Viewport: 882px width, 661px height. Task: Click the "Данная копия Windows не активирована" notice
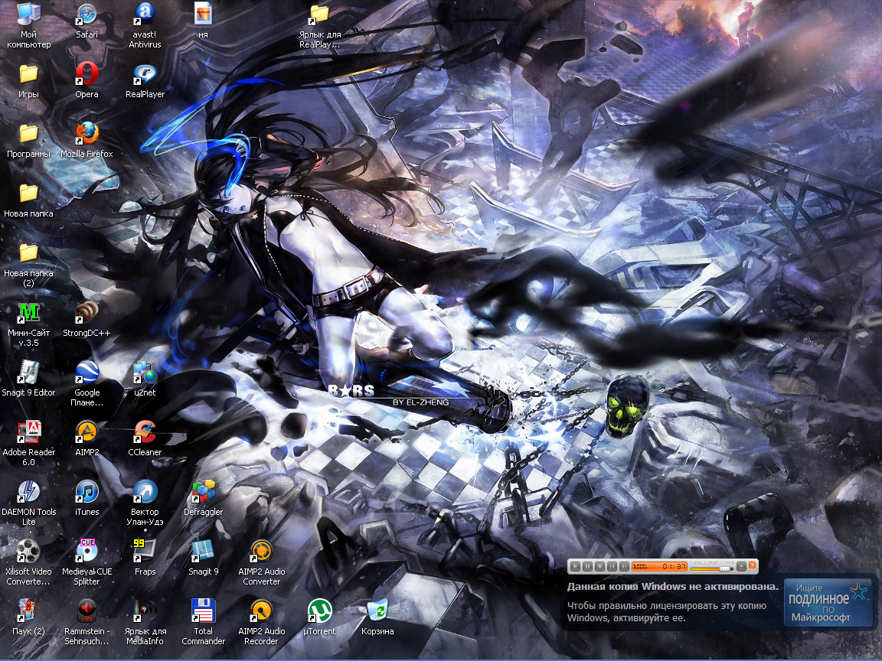[x=672, y=586]
